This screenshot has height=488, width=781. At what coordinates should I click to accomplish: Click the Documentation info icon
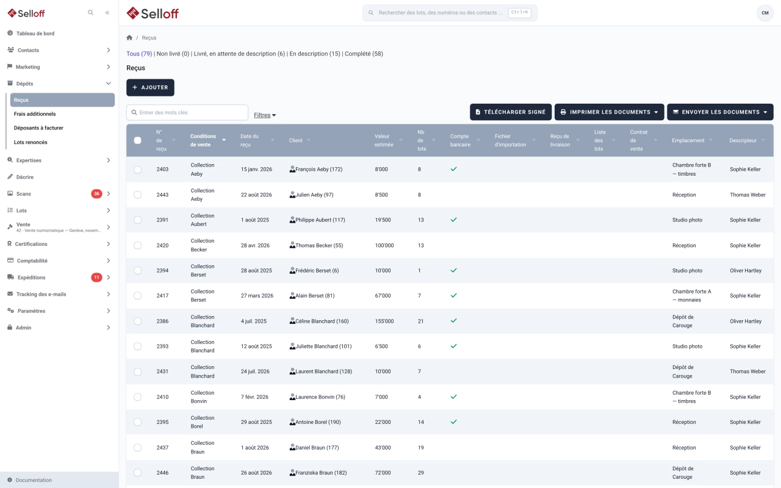[10, 480]
